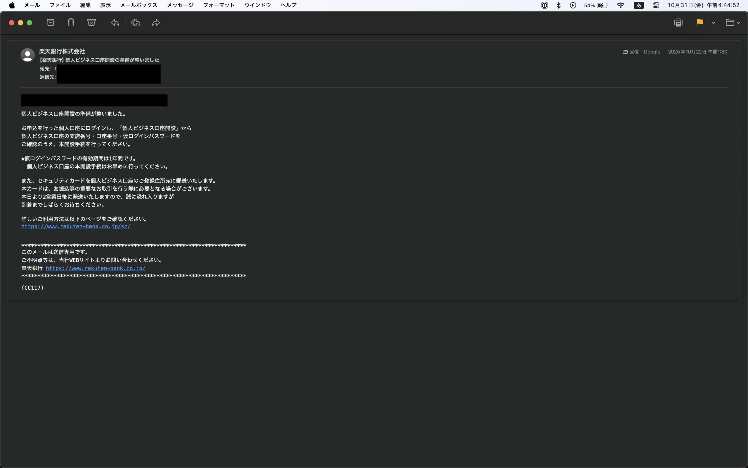Screen dimensions: 748x468
Task: Move message to Junk folder icon
Action: click(91, 23)
